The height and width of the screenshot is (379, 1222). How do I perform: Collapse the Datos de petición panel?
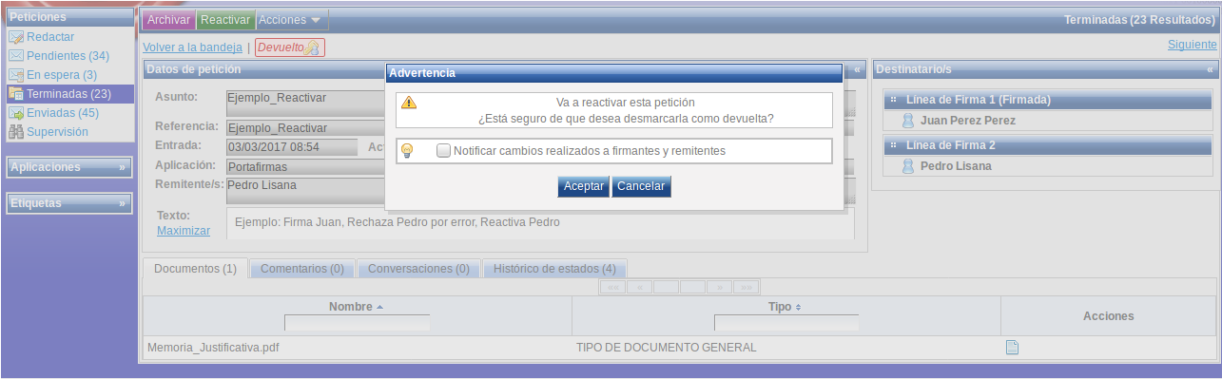tap(857, 69)
